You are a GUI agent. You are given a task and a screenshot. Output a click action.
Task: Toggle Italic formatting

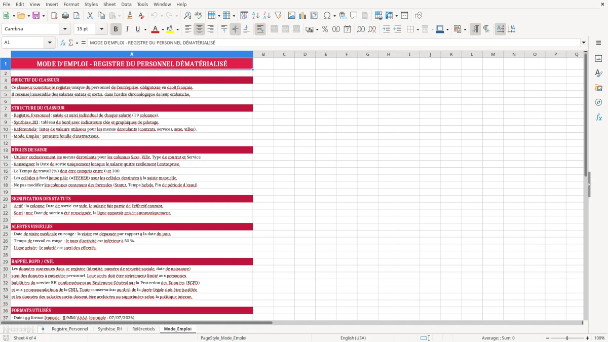pyautogui.click(x=127, y=29)
